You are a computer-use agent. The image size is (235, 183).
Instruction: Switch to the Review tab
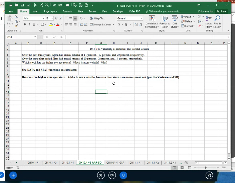[92, 11]
